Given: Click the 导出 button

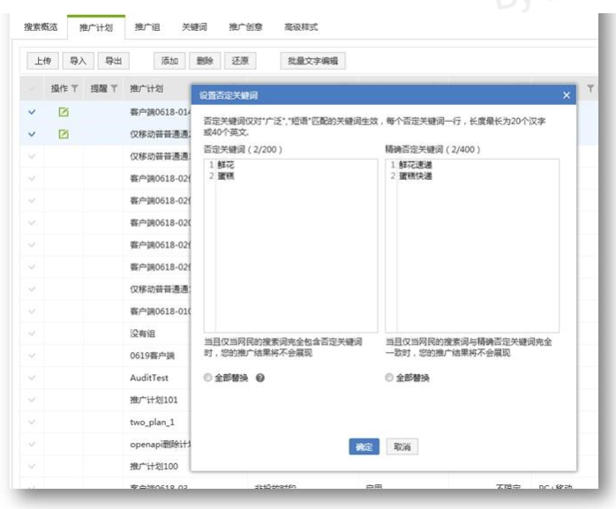Looking at the screenshot, I should pyautogui.click(x=114, y=61).
